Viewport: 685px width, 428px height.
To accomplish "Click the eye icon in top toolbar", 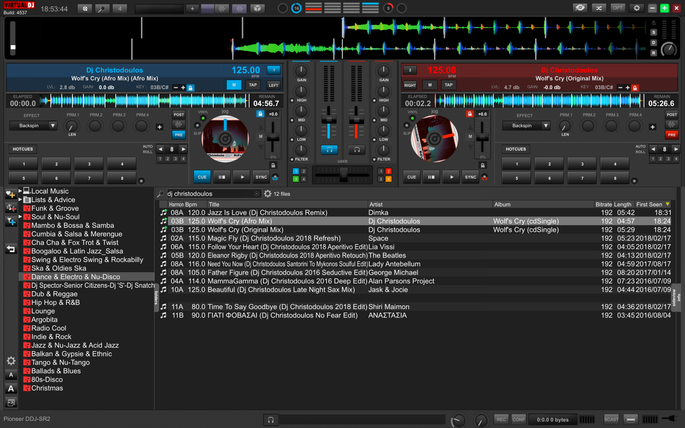I will coord(580,8).
